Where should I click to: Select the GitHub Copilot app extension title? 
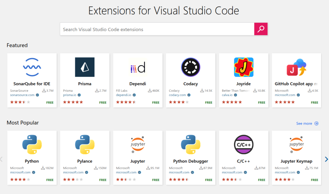(296, 84)
